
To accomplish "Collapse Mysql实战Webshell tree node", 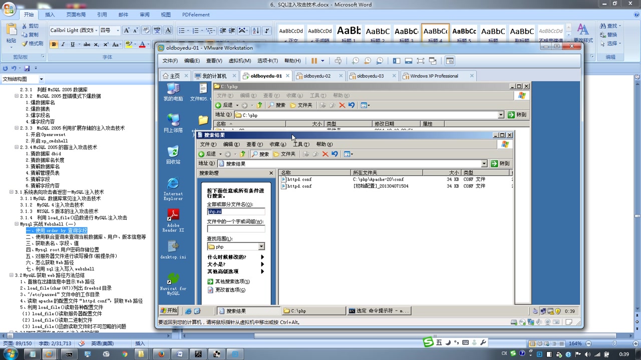I will pos(17,224).
